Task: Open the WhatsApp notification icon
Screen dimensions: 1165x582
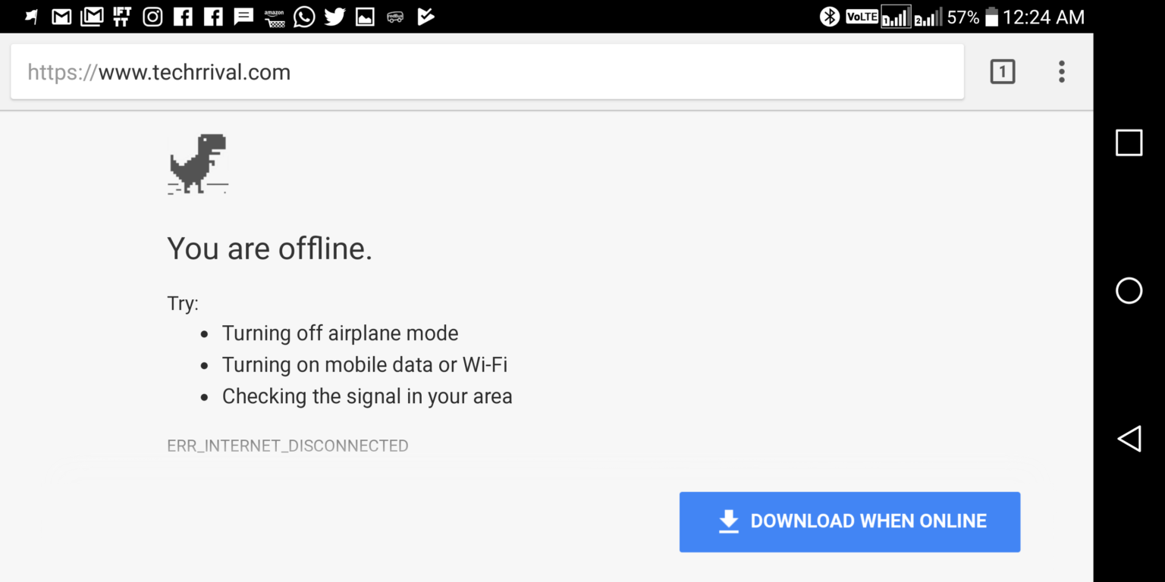Action: click(x=304, y=16)
